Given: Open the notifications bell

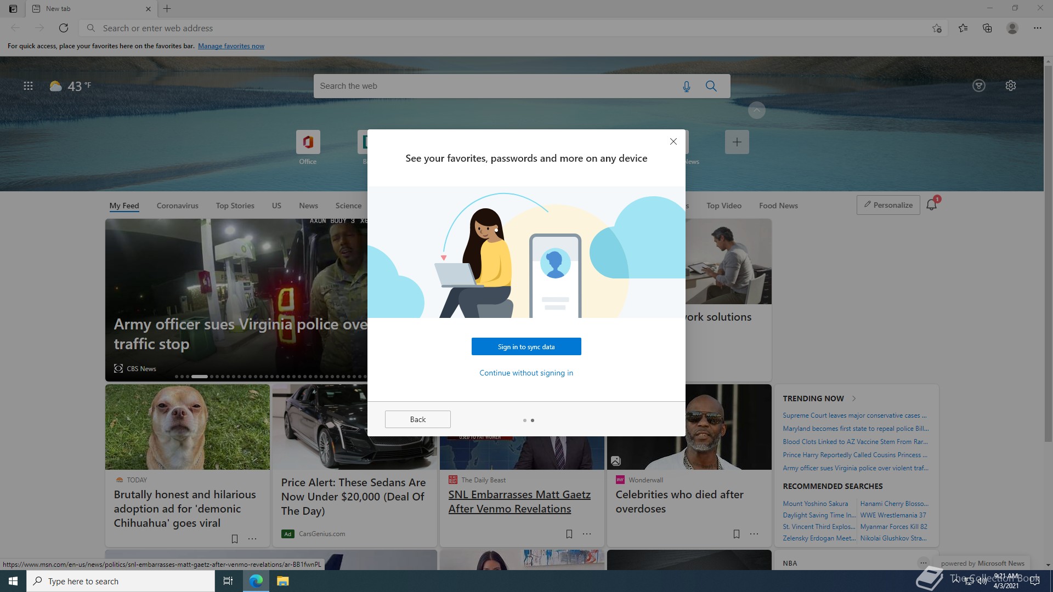Looking at the screenshot, I should 931,205.
